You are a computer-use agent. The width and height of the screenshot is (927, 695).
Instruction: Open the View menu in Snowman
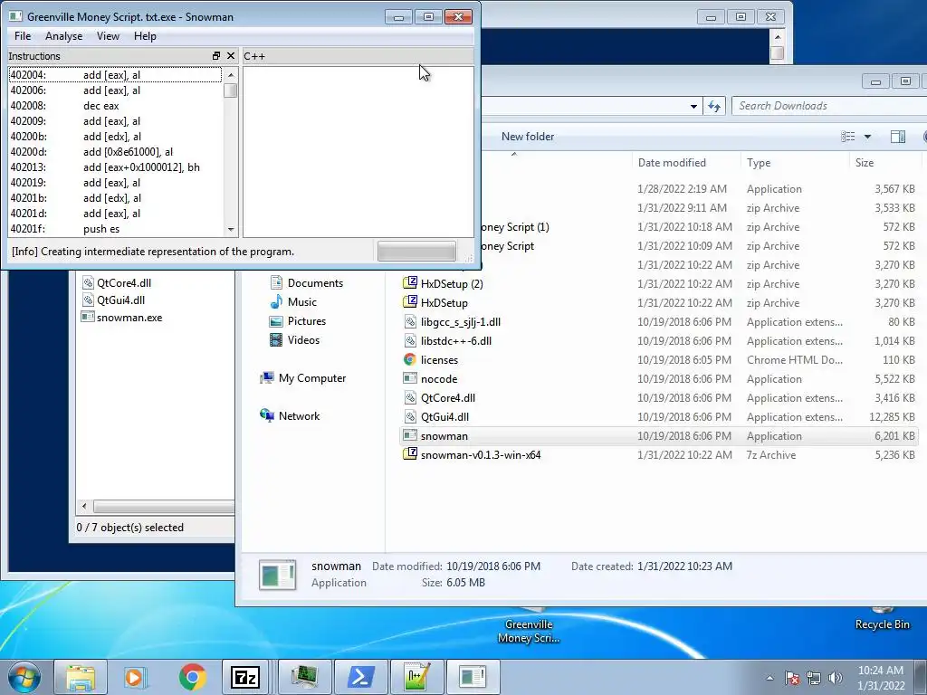[108, 36]
